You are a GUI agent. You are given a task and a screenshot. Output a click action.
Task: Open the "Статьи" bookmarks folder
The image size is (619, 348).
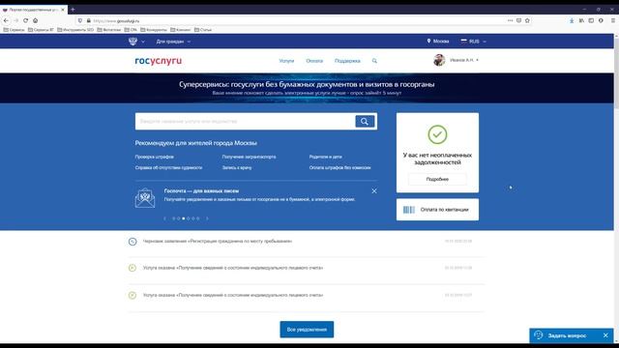pos(203,30)
